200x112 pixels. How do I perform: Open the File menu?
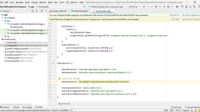[2, 2]
